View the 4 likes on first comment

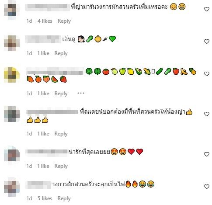[45, 21]
